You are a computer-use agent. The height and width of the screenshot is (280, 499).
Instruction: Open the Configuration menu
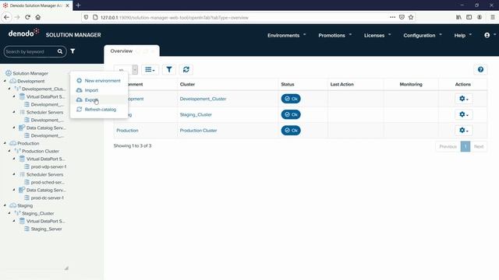[423, 35]
